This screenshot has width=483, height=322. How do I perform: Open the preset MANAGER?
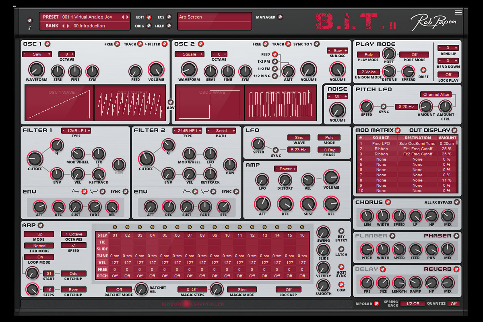(280, 17)
